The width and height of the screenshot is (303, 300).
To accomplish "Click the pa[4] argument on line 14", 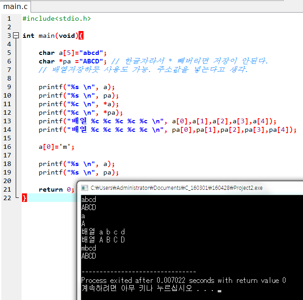I will pyautogui.click(x=279, y=130).
